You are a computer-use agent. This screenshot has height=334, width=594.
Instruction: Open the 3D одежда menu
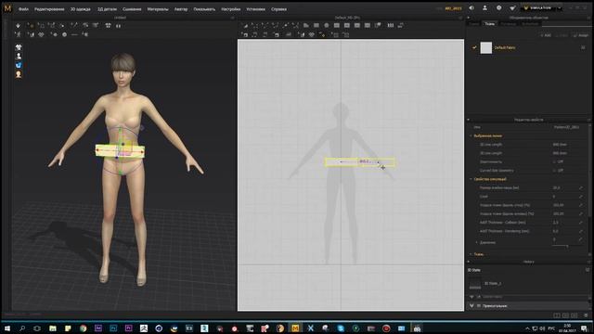coord(81,9)
